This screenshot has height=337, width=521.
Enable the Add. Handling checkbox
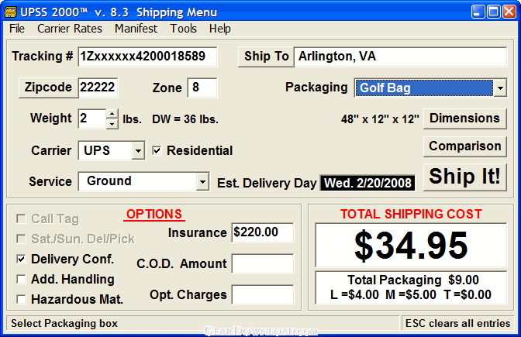click(21, 279)
